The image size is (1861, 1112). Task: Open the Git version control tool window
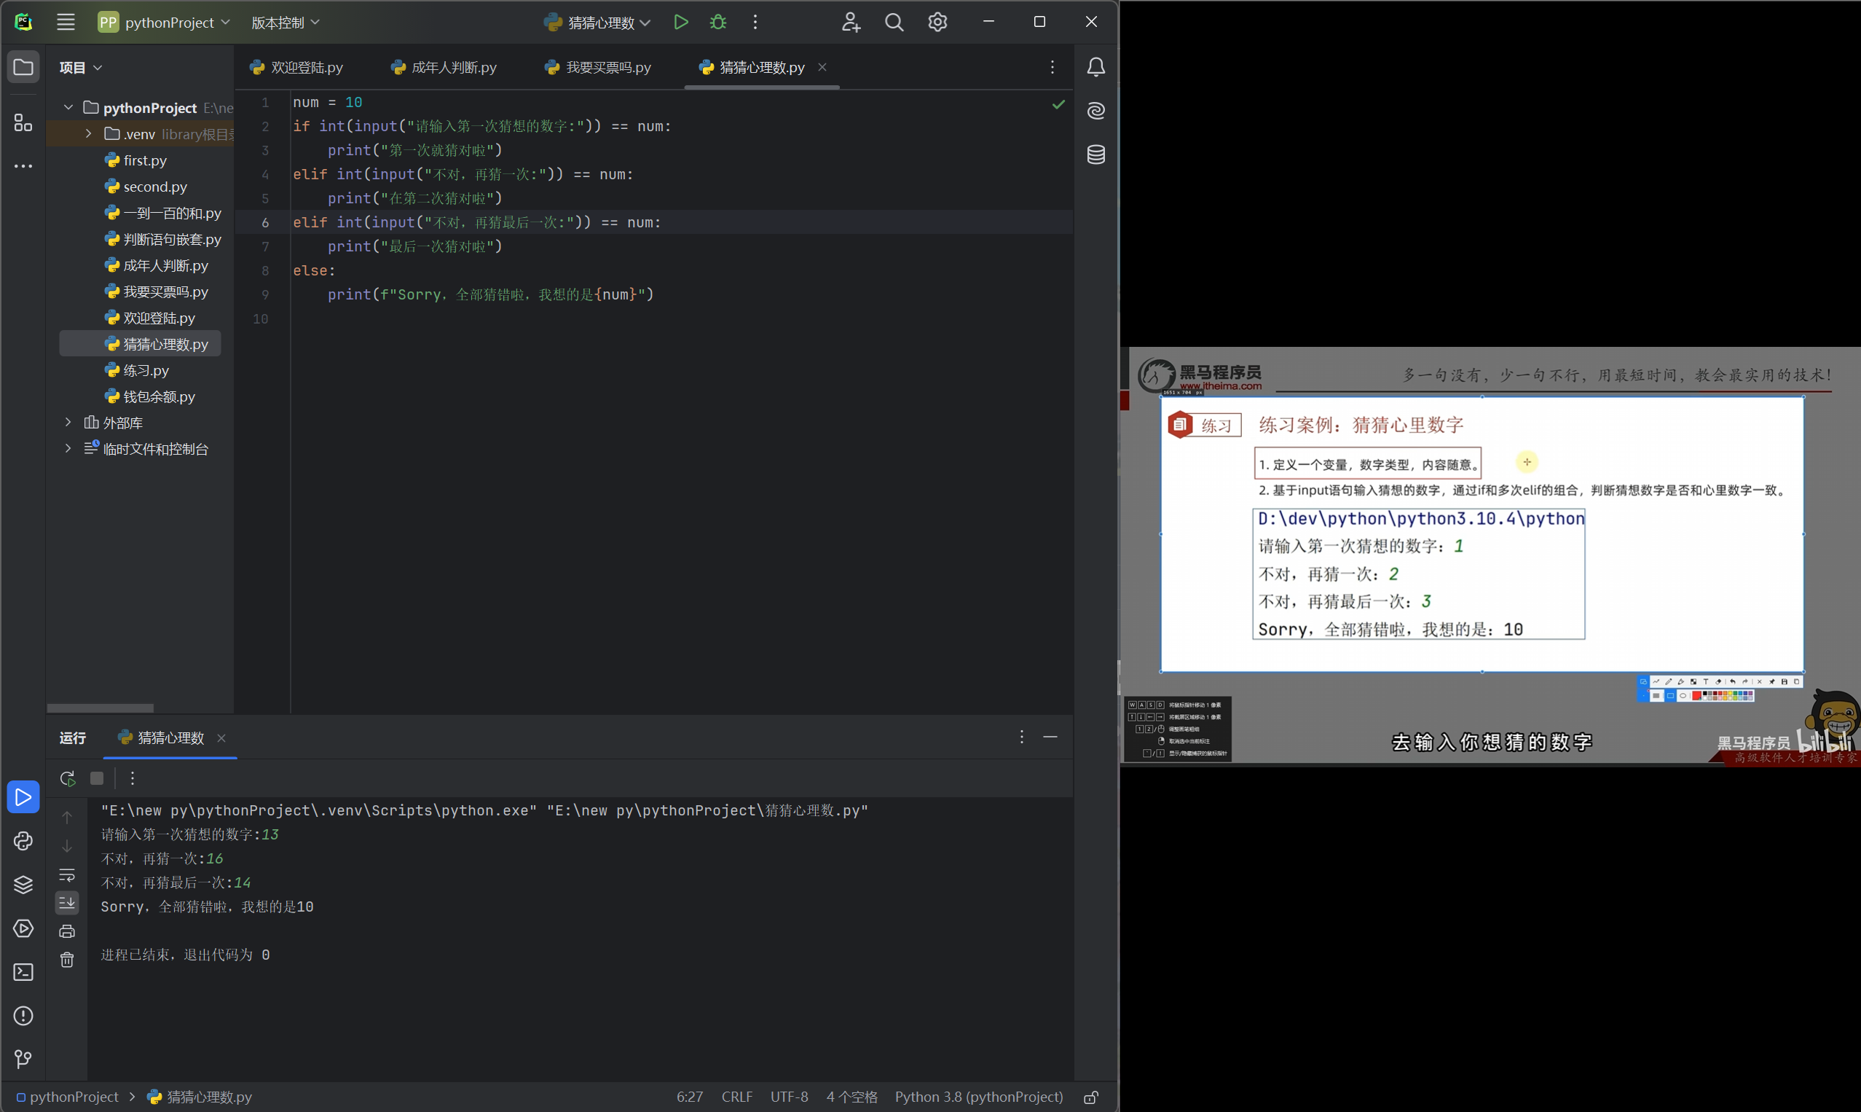pos(23,1059)
